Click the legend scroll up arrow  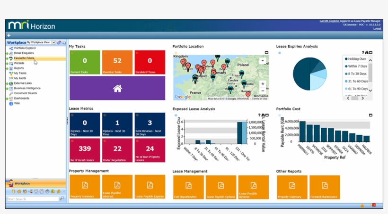370,60
